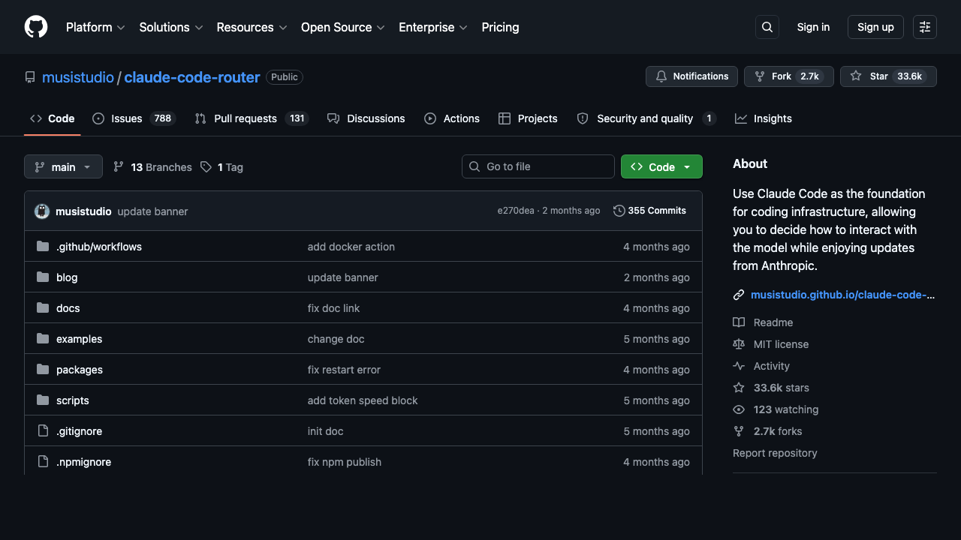Open the scripts folder name

coord(73,400)
